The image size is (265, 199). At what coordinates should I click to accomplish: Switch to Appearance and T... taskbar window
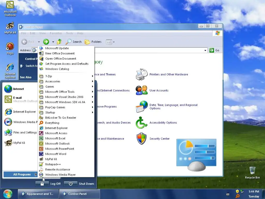pyautogui.click(x=38, y=194)
